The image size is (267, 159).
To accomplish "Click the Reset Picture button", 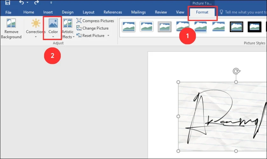I will pyautogui.click(x=91, y=36).
